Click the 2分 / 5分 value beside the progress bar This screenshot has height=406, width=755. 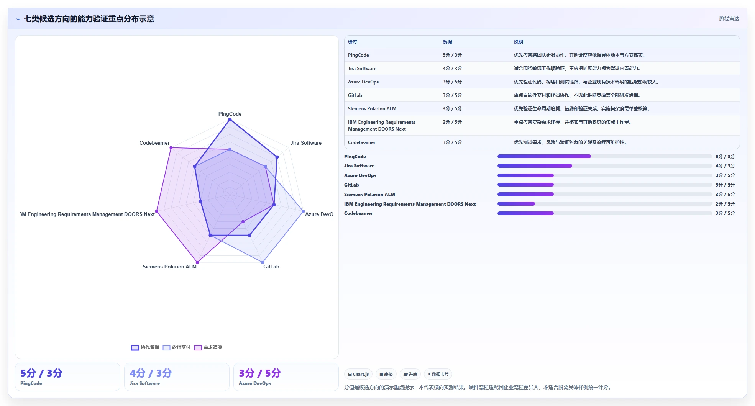click(x=725, y=204)
